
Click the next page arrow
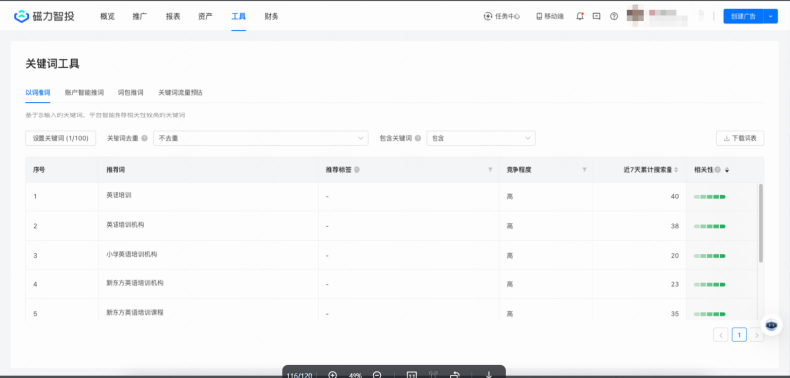coord(756,335)
